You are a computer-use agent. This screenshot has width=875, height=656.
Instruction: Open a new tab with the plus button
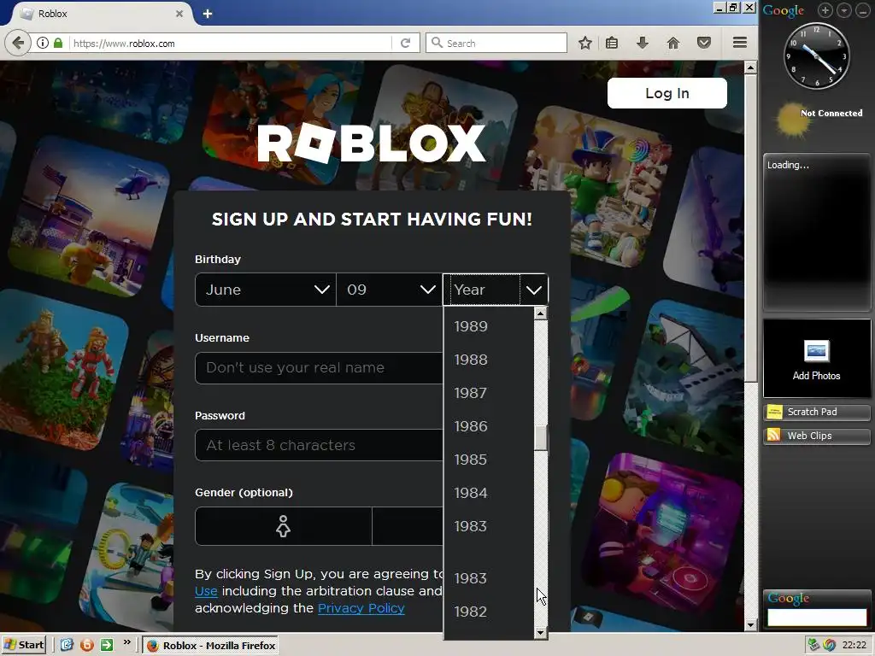point(208,14)
